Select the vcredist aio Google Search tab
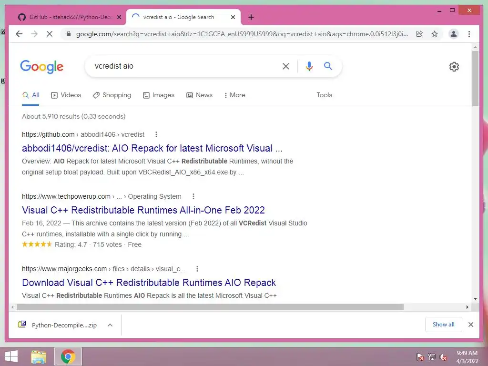 click(x=183, y=17)
